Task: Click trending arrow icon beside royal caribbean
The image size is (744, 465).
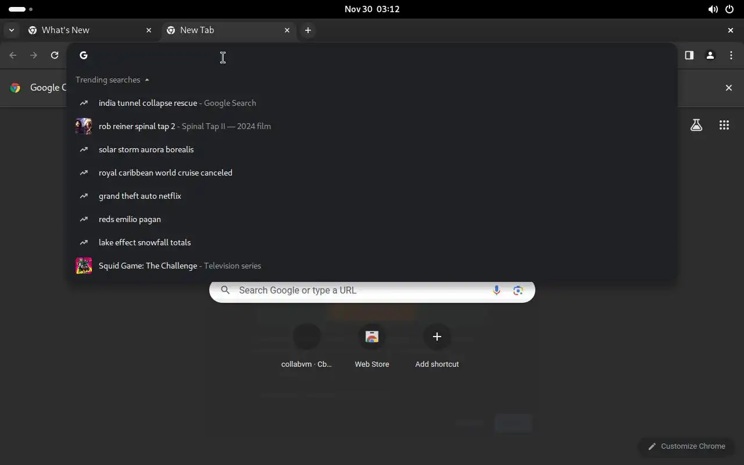Action: pyautogui.click(x=84, y=173)
